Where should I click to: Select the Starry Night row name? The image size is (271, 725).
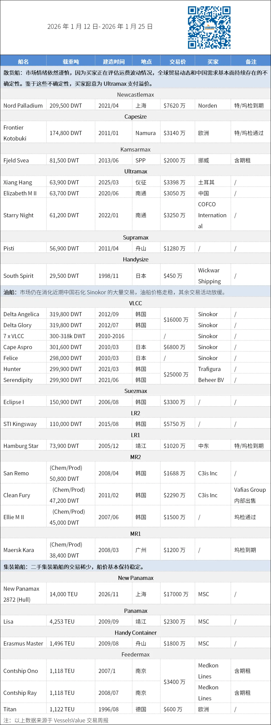[x=18, y=215]
